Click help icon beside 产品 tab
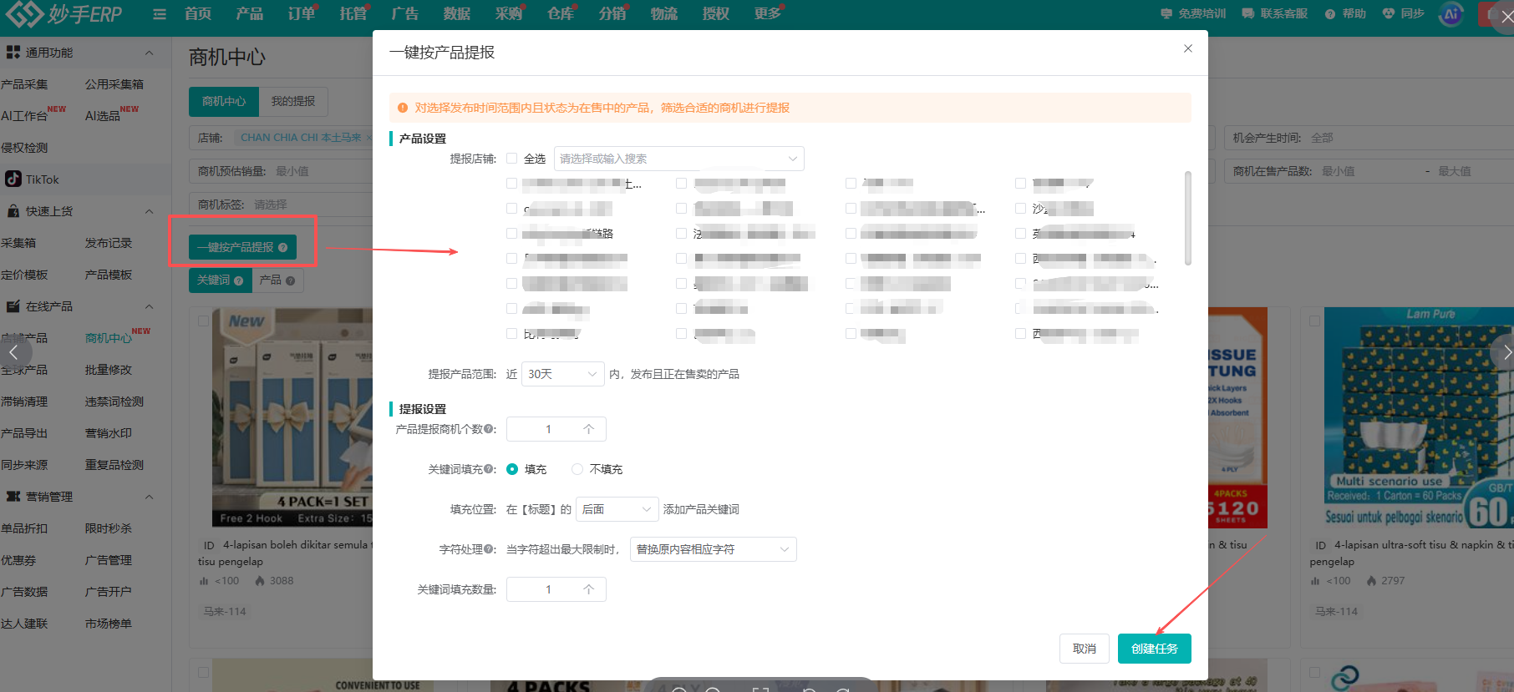1514x692 pixels. tap(290, 280)
